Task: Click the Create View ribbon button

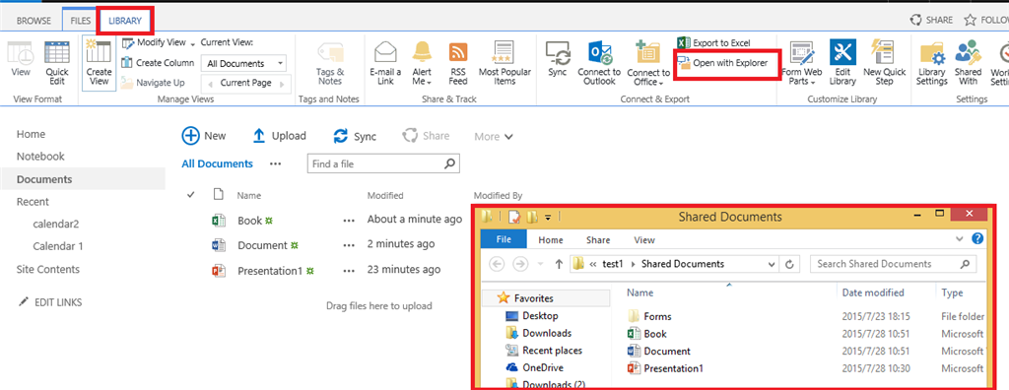Action: click(100, 62)
